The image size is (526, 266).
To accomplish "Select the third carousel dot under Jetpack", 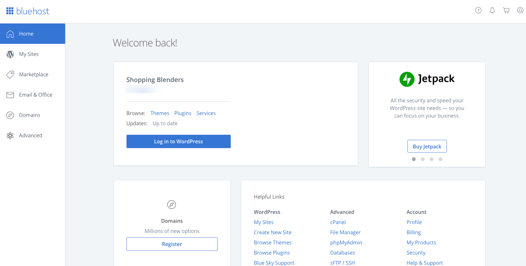I will pyautogui.click(x=432, y=159).
